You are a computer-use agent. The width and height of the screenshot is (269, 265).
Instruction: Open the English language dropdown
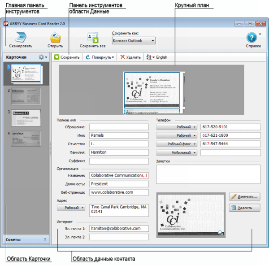coord(156,57)
